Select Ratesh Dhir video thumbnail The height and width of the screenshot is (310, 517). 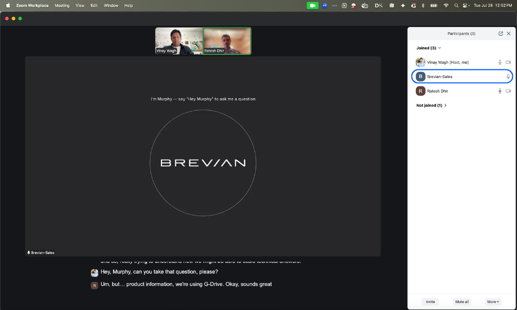point(227,41)
